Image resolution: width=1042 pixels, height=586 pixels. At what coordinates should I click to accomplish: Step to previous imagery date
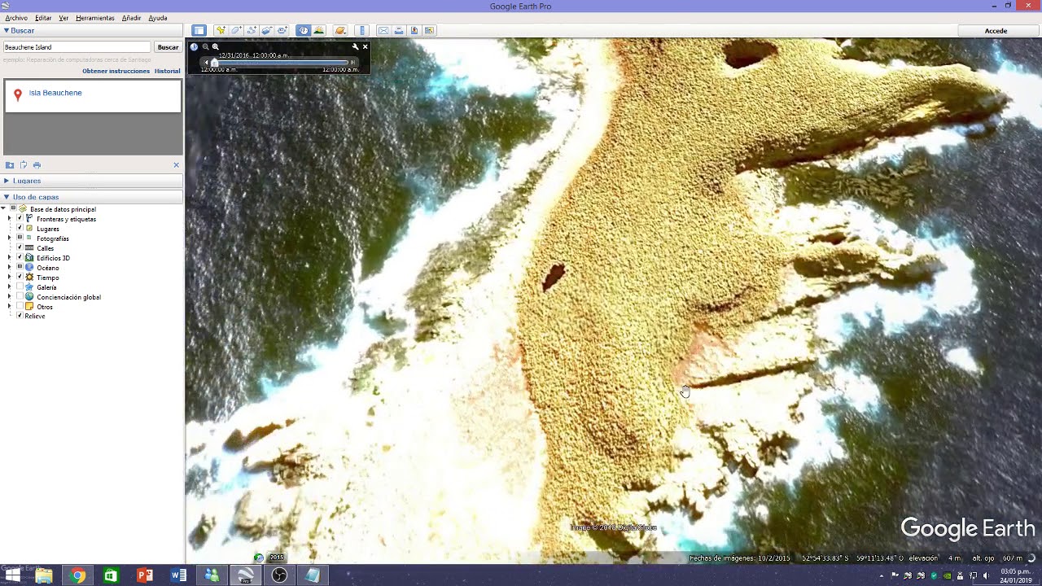(205, 62)
